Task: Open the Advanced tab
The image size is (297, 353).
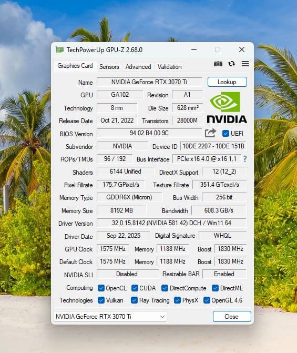Action: tap(138, 67)
